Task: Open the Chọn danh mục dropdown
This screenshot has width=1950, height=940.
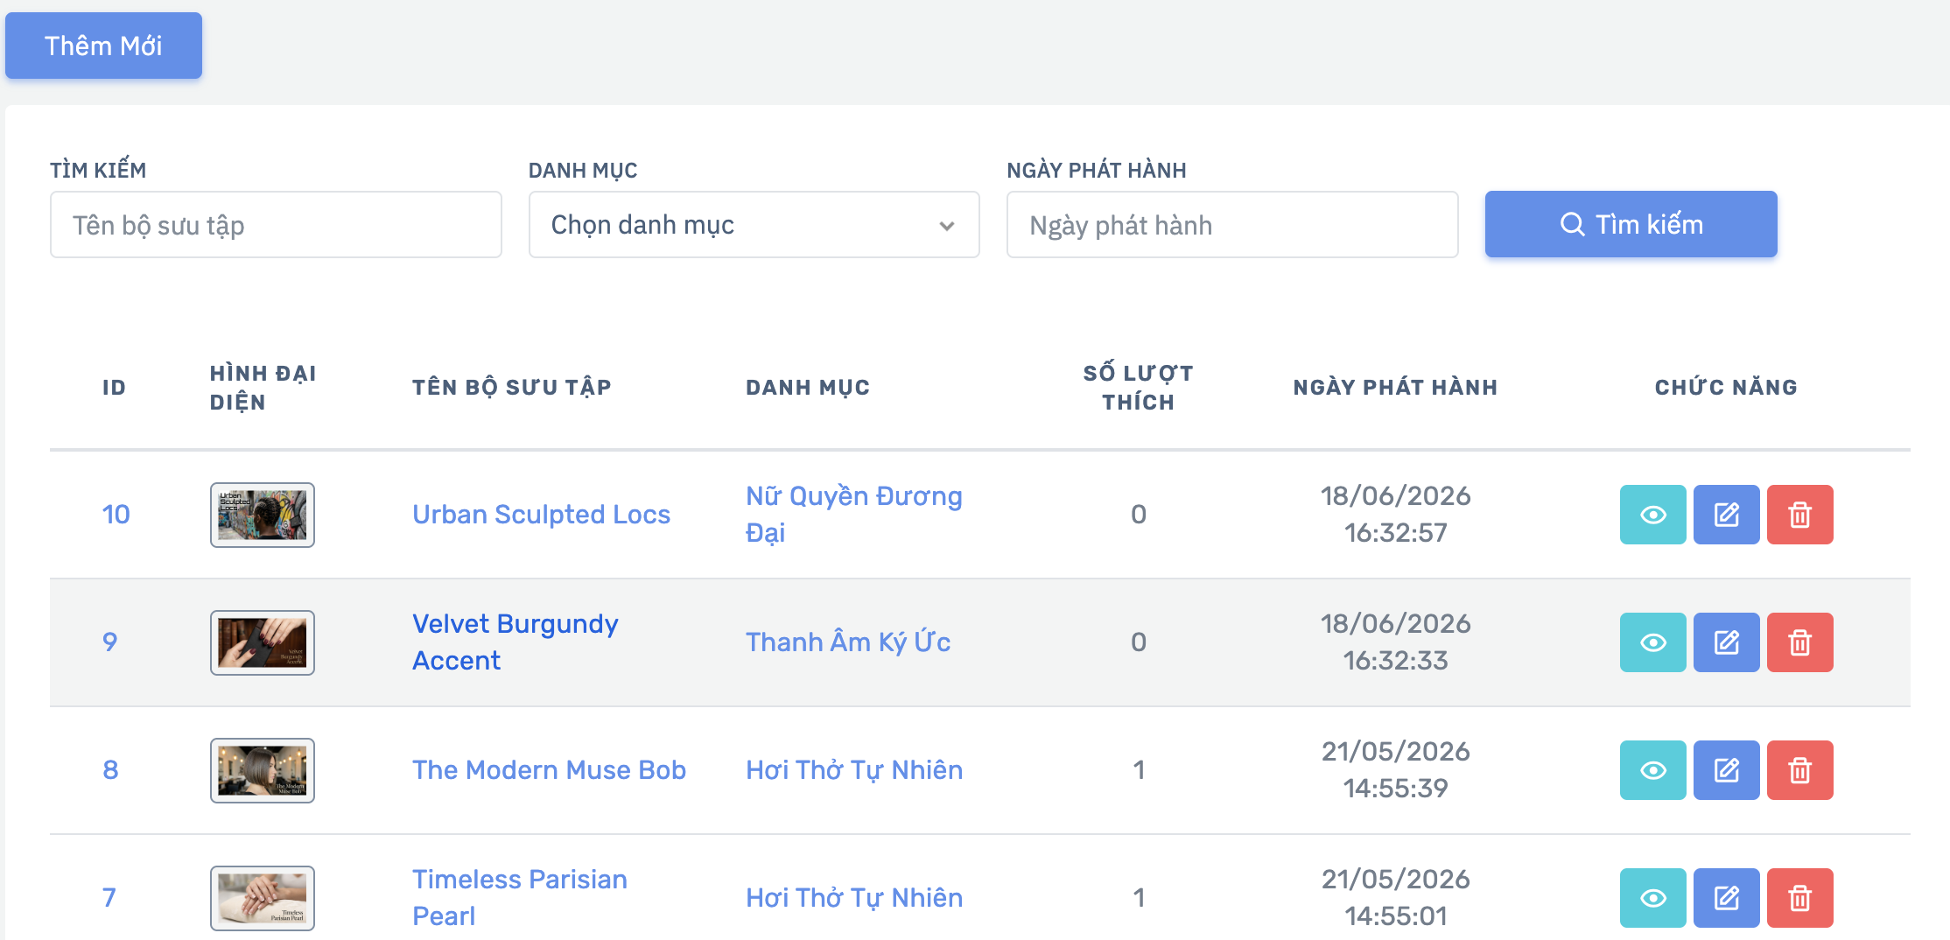Action: (x=754, y=225)
